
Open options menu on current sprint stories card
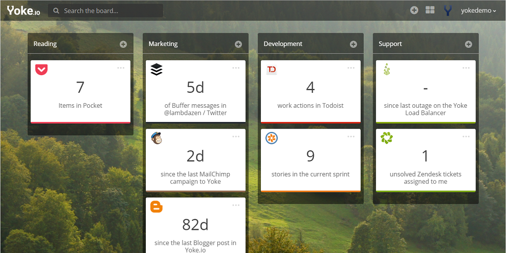pyautogui.click(x=351, y=136)
